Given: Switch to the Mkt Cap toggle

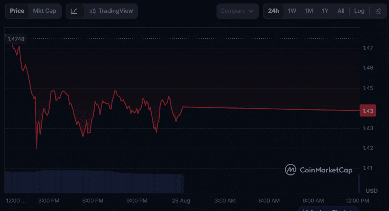Looking at the screenshot, I should 45,11.
